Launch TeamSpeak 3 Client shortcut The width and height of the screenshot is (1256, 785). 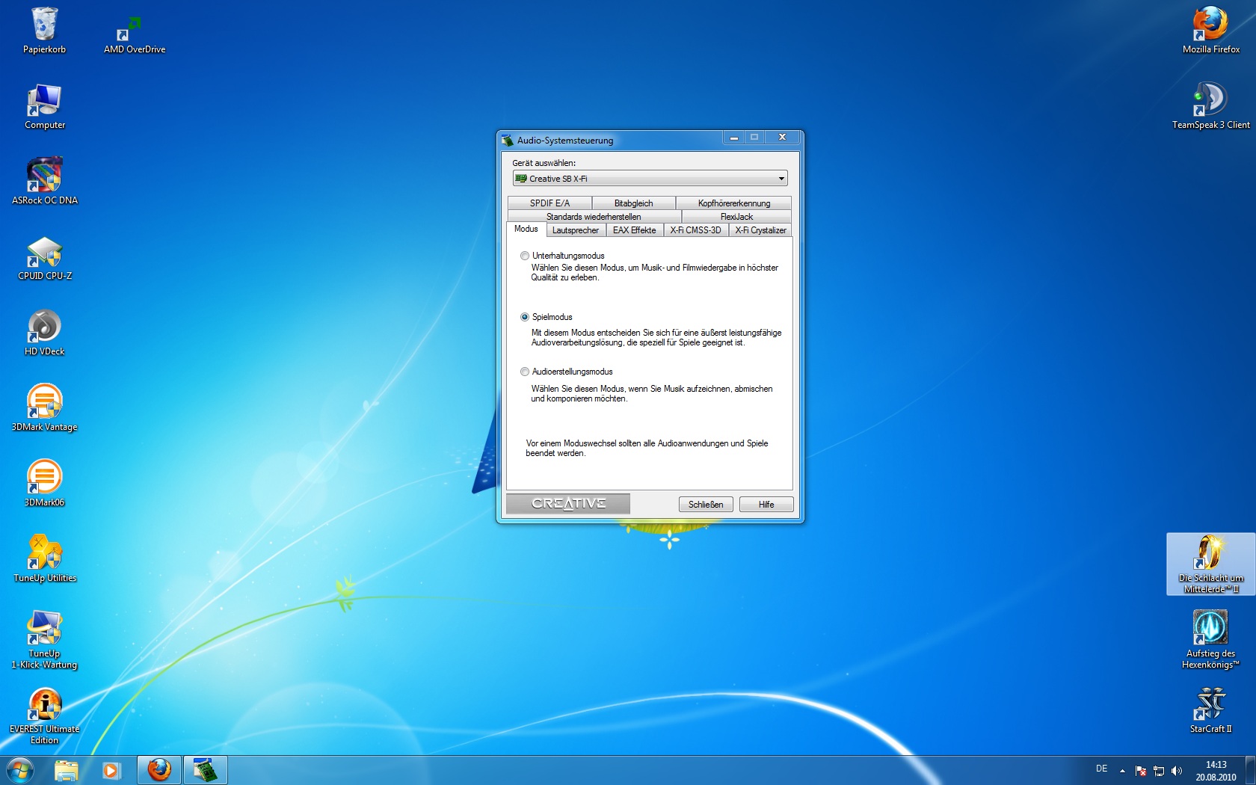1210,106
